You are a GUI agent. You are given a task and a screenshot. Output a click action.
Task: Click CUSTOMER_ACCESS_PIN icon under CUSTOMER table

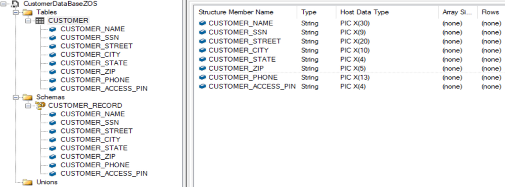pyautogui.click(x=53, y=88)
